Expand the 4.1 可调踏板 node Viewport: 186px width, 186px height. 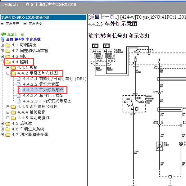2,45
